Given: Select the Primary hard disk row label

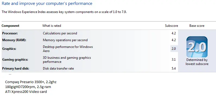Looking at the screenshot, I should coord(15,69).
